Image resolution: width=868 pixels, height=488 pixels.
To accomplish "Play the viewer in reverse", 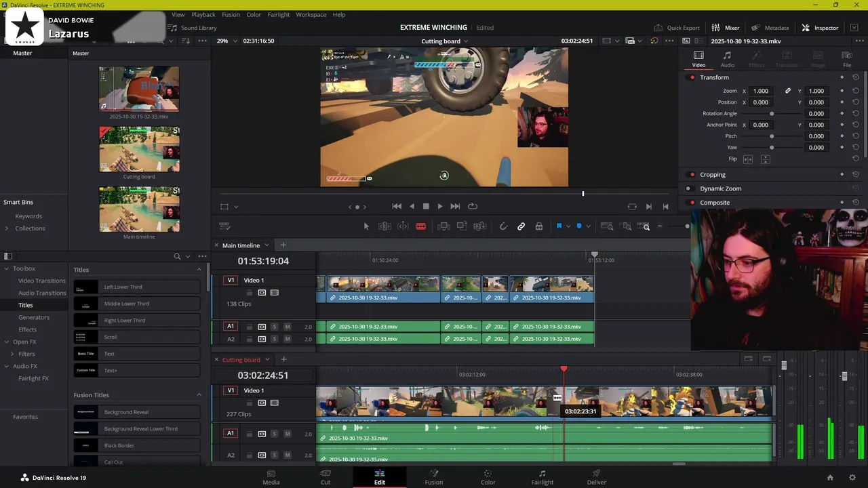I will (412, 206).
